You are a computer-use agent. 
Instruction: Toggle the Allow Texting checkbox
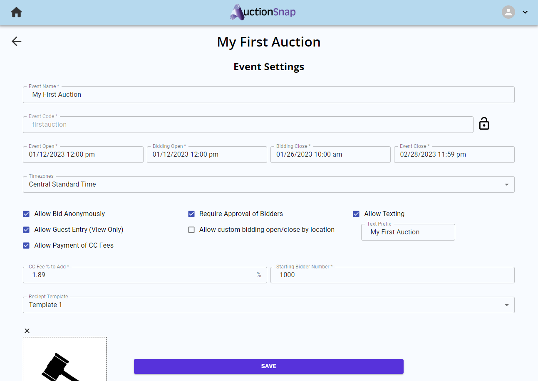tap(356, 214)
